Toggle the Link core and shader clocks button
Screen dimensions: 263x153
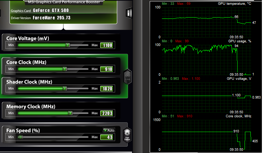click(x=128, y=77)
